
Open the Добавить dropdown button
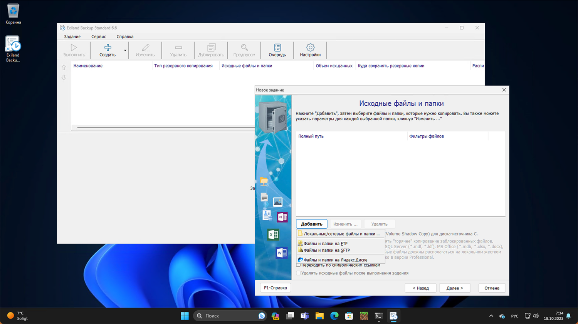311,224
